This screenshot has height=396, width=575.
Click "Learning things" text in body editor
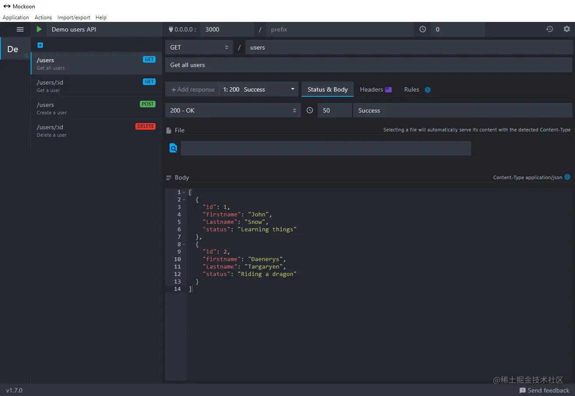[267, 229]
